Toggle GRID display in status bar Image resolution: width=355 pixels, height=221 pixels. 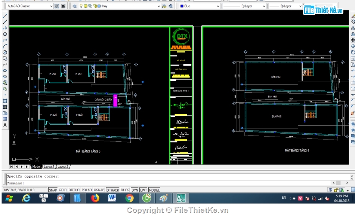point(63,190)
